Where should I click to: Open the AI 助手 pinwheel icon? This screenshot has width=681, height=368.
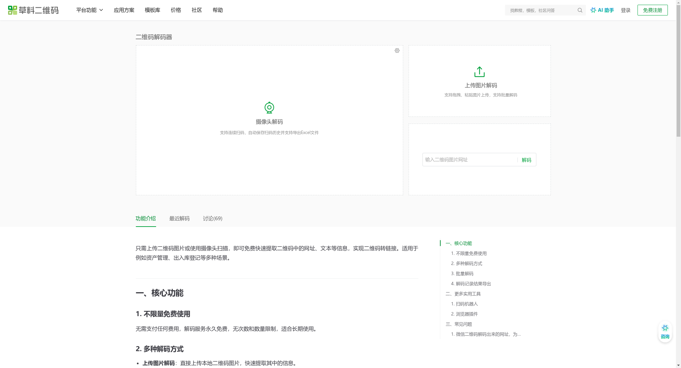click(593, 10)
